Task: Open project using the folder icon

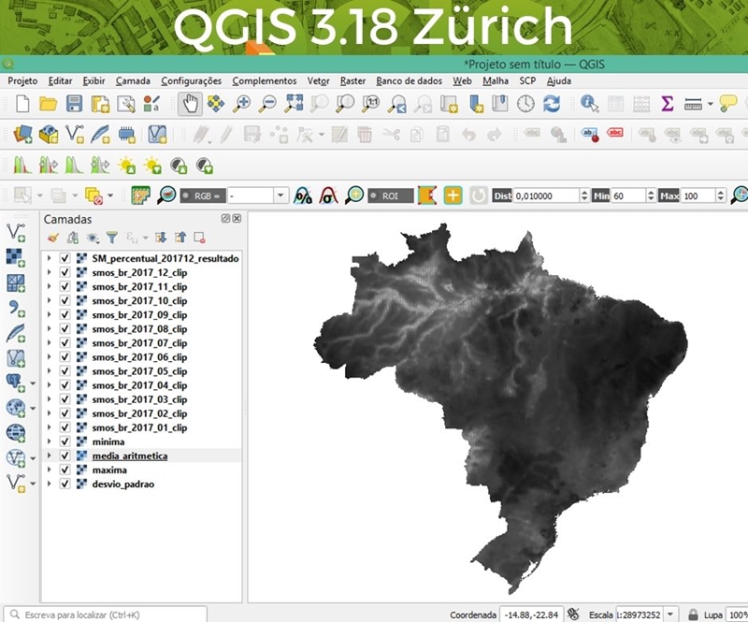Action: 49,104
